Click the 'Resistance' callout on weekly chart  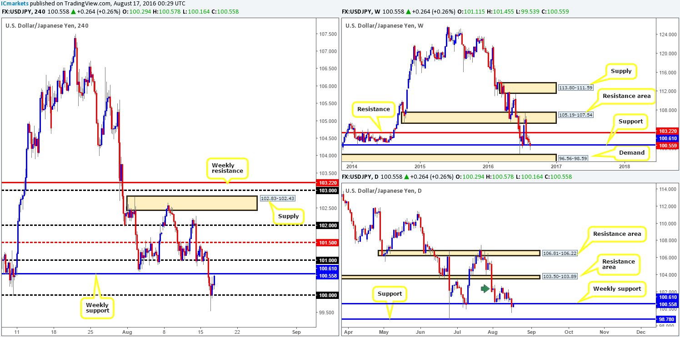pos(374,109)
